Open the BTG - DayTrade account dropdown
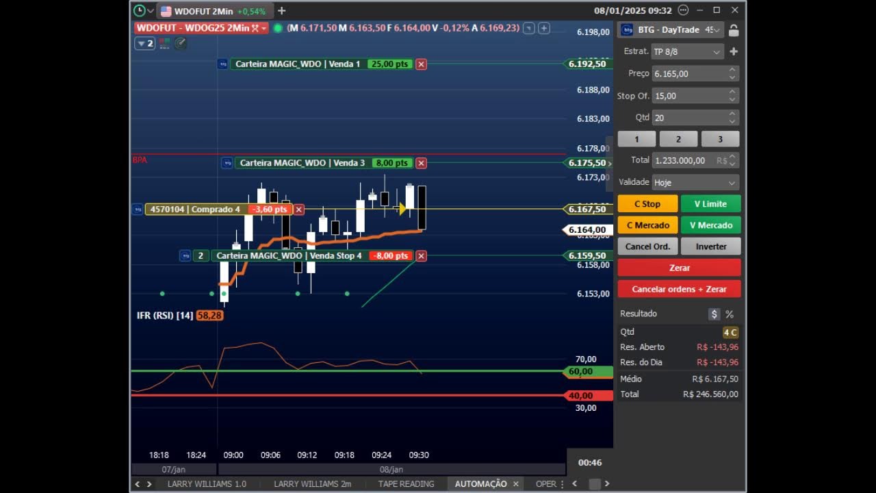 point(670,30)
